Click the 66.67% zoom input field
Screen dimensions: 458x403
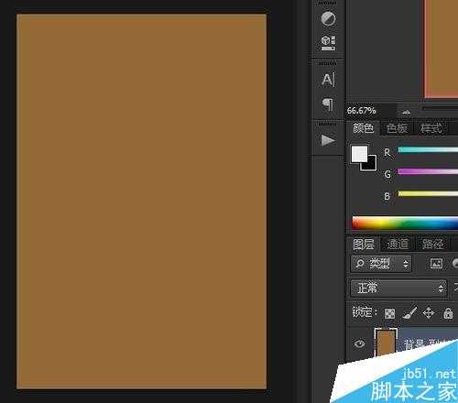(371, 111)
